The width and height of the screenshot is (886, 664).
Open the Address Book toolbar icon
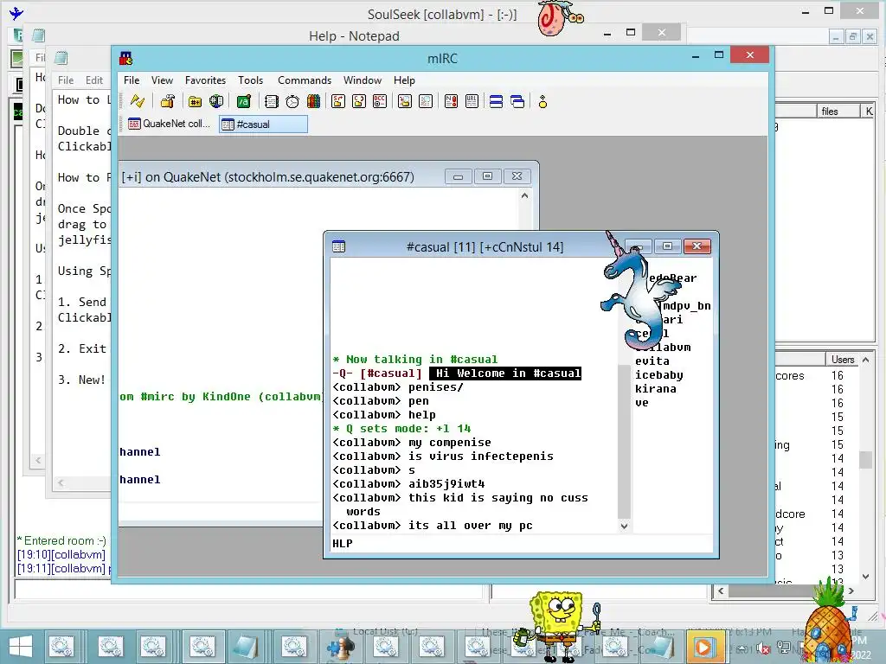pos(271,102)
